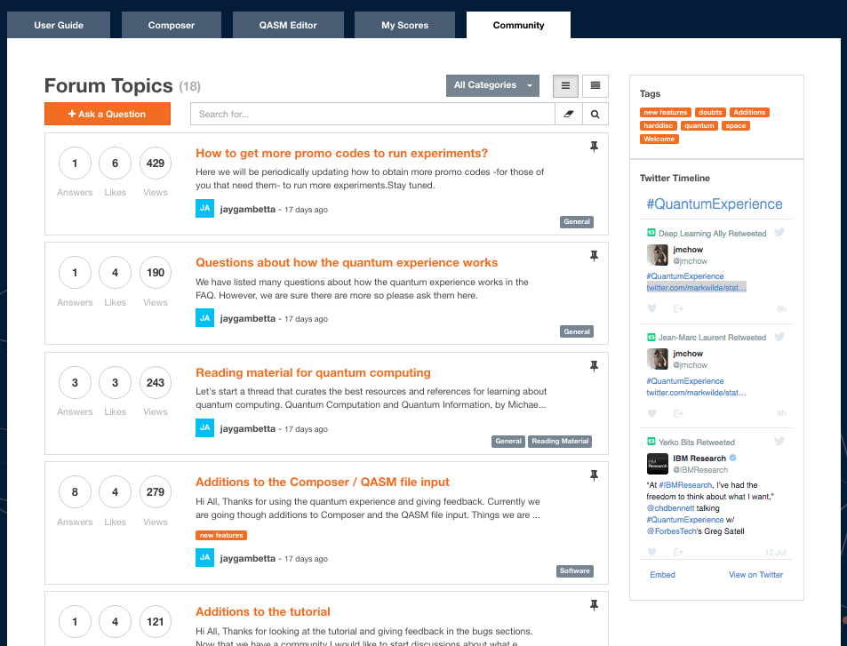This screenshot has width=847, height=646.
Task: Share the first jmchow tweet
Action: 678,308
